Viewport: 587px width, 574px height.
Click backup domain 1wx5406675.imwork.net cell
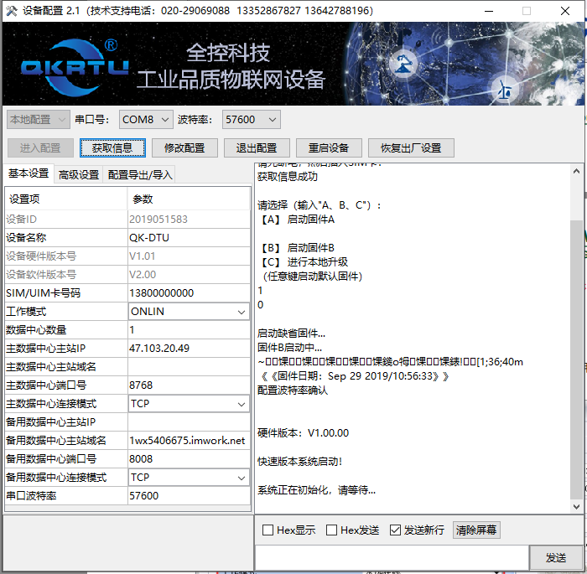189,441
